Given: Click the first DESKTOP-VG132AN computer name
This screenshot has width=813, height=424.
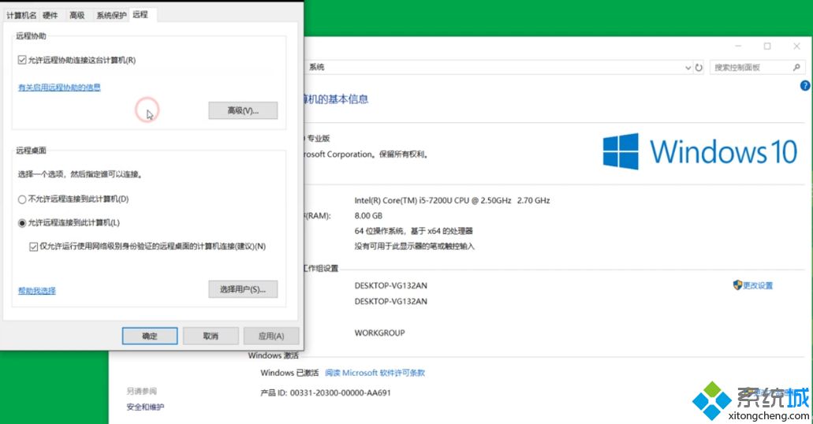Looking at the screenshot, I should (391, 285).
